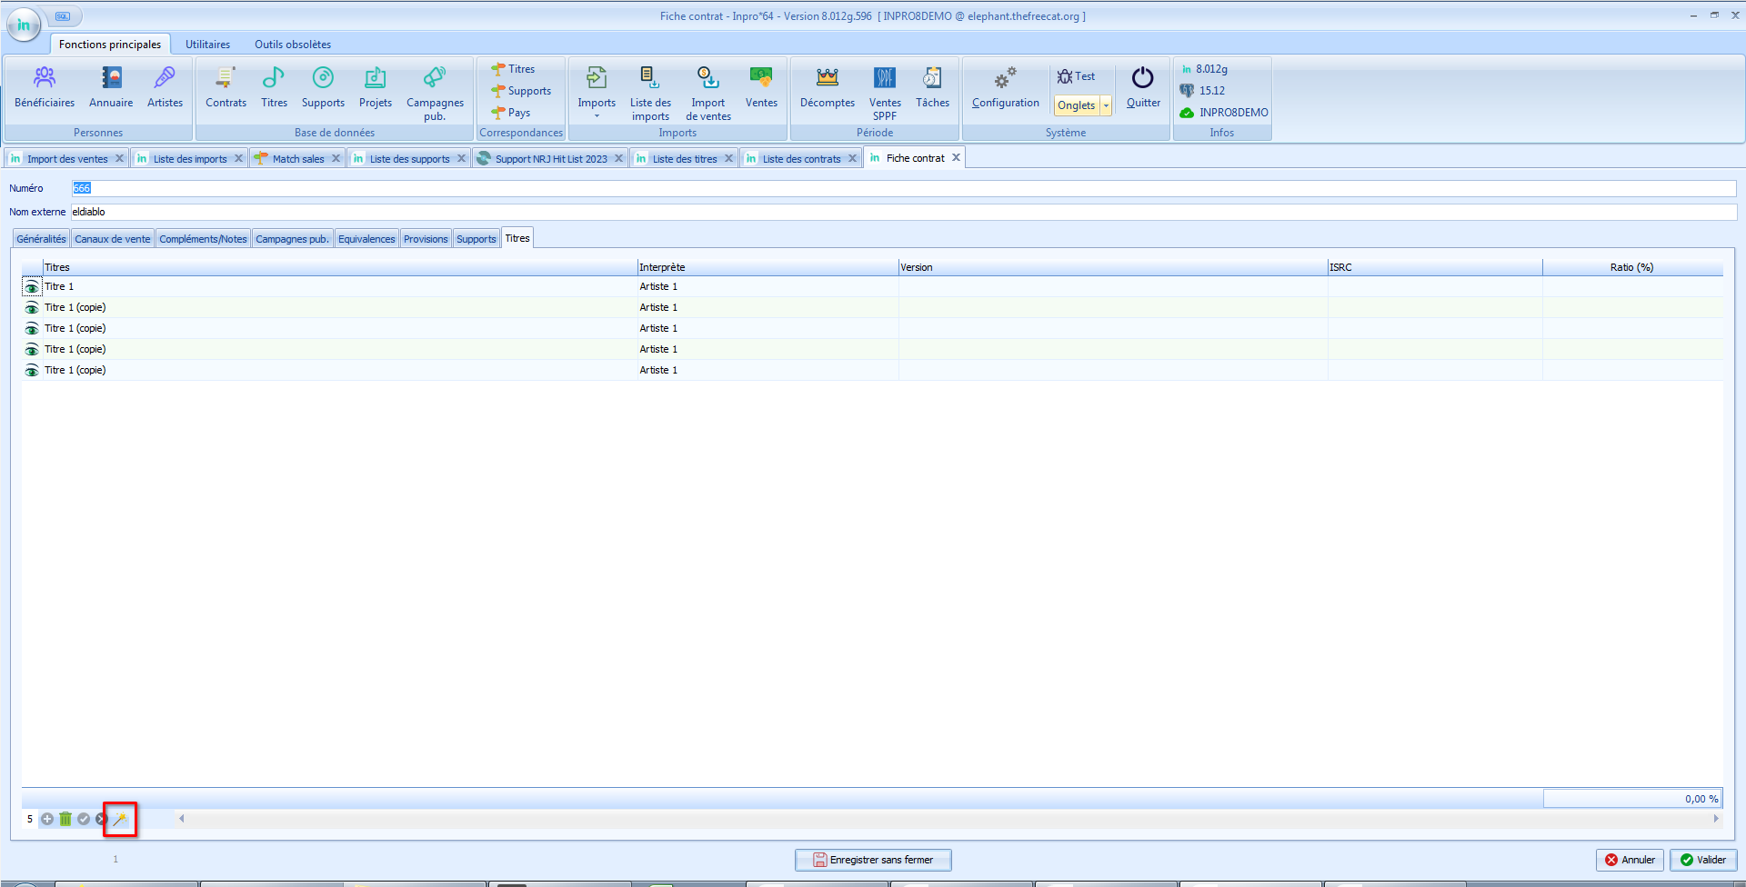Click the magic wand tool
The width and height of the screenshot is (1746, 887).
120,819
